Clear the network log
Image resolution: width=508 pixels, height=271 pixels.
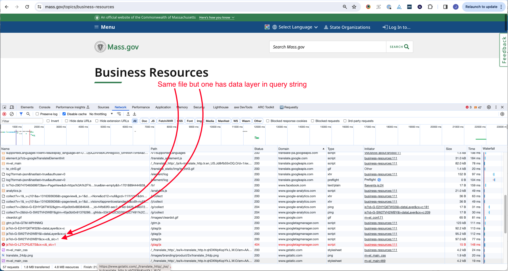pos(12,114)
